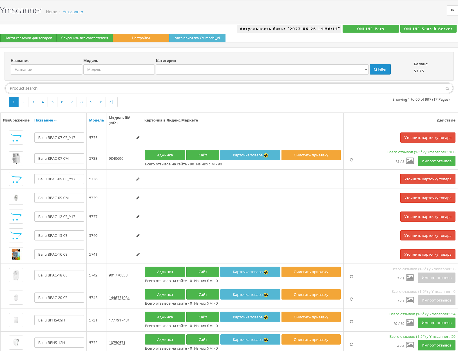Open orange Настройки button
Viewport: 458px width, 351px height.
pos(141,38)
